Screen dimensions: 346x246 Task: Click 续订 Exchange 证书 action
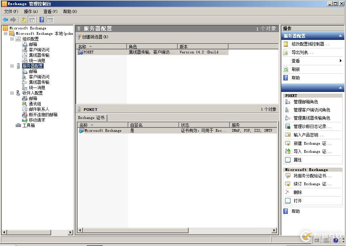pos(312,184)
